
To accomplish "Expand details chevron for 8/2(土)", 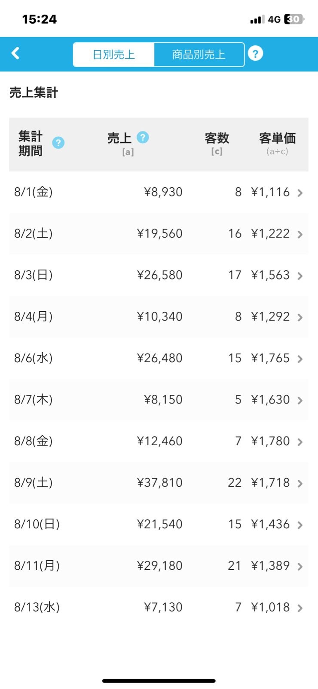I will coord(300,234).
